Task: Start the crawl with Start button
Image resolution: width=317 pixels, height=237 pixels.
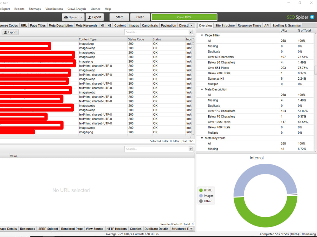Action: (x=119, y=17)
